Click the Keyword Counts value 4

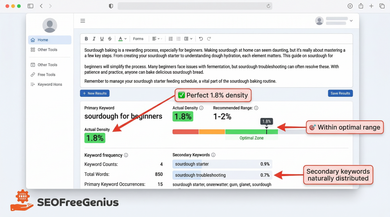point(161,164)
